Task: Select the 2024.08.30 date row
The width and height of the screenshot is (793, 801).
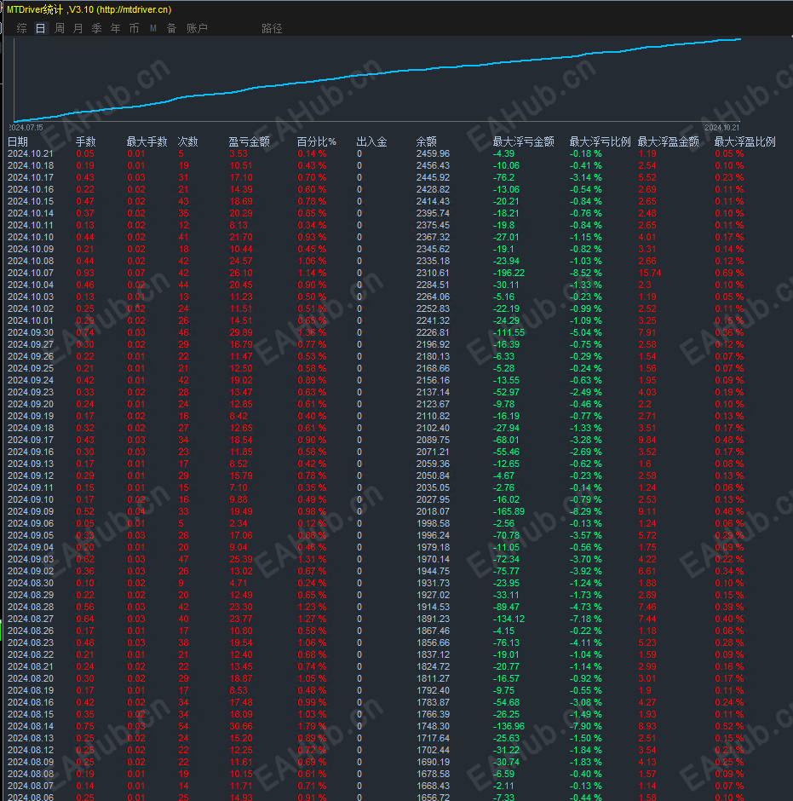Action: coord(31,583)
